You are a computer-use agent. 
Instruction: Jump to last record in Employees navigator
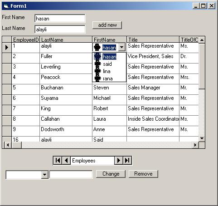[x=127, y=161]
